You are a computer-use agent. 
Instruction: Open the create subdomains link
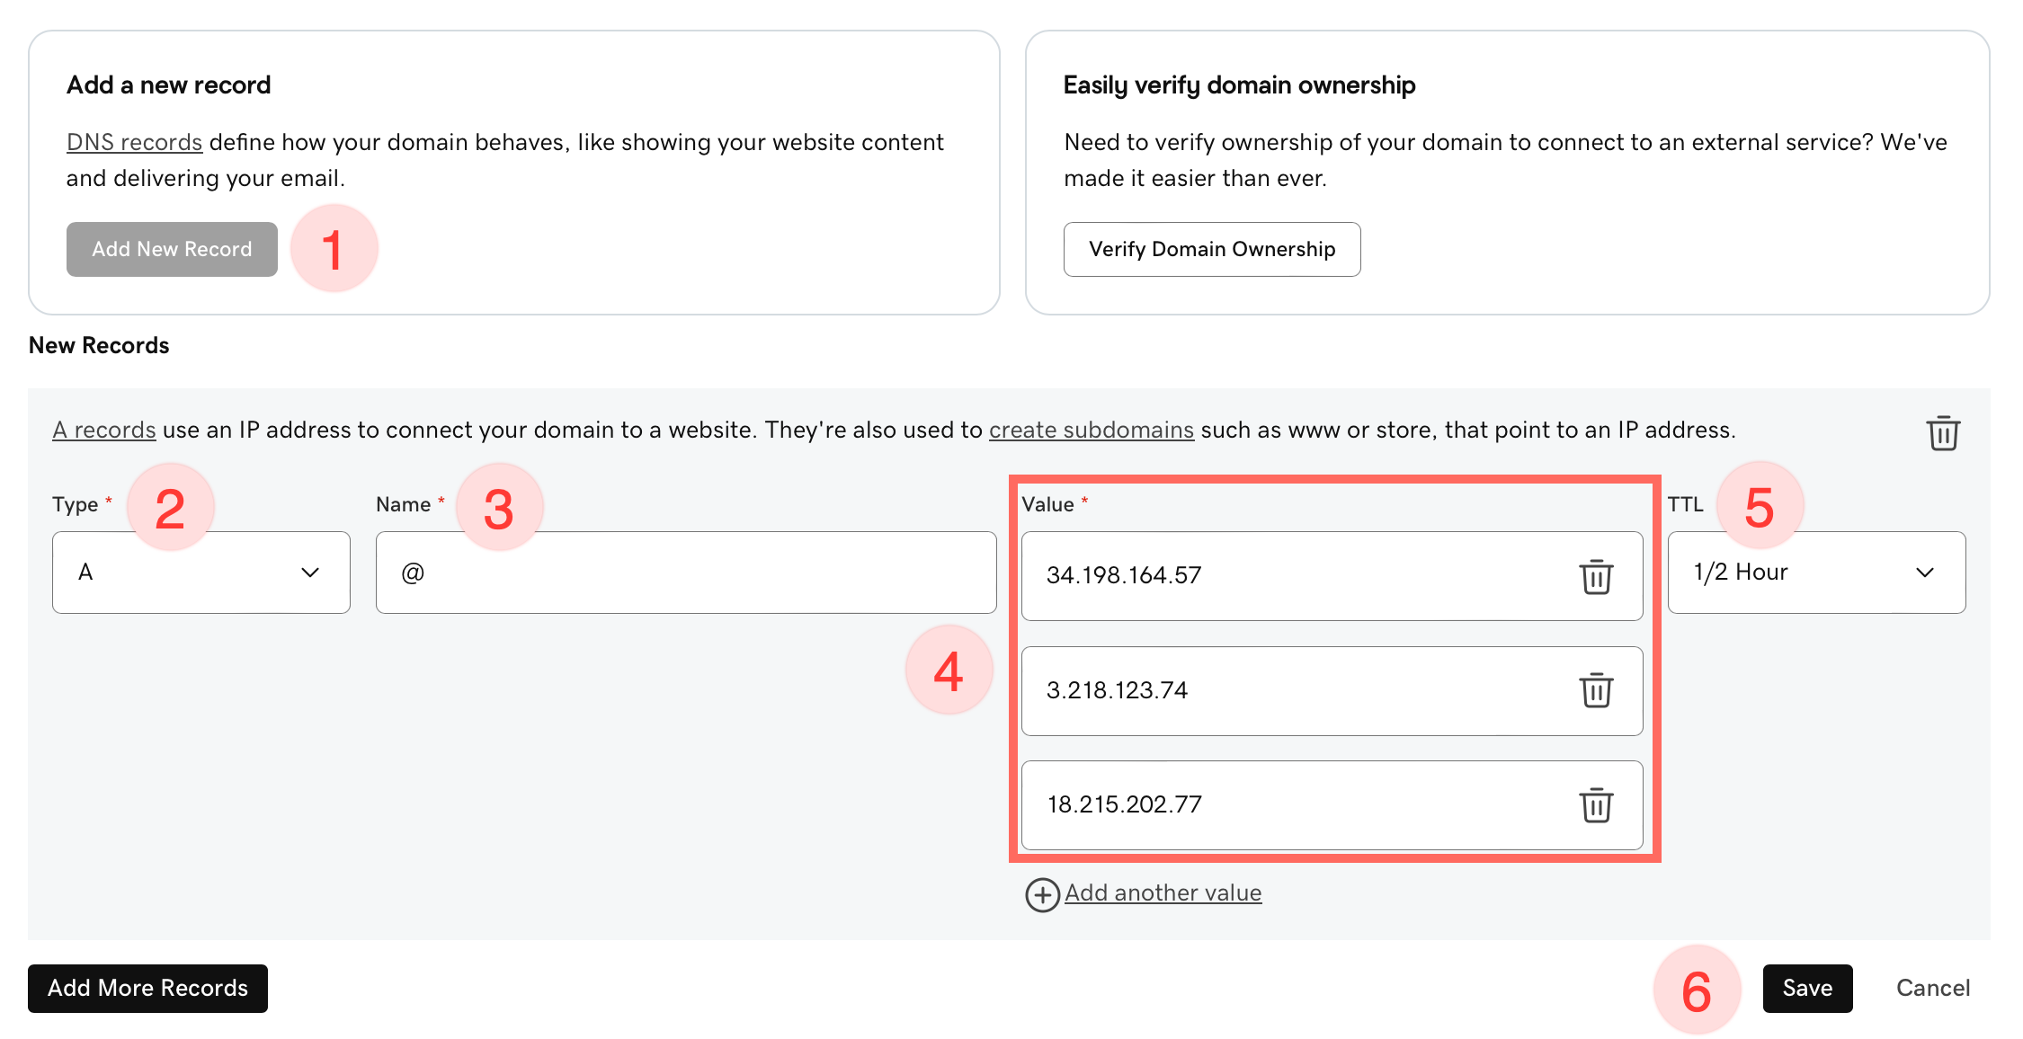pyautogui.click(x=1091, y=430)
